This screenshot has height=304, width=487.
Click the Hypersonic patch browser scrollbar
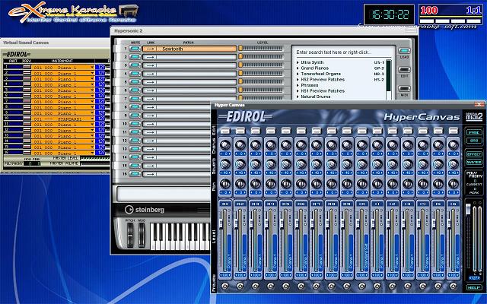tap(388, 80)
